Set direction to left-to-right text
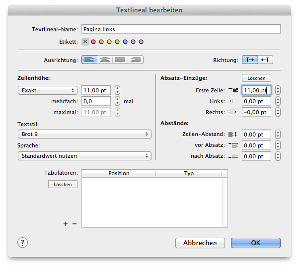The image size is (299, 268). pos(250,60)
